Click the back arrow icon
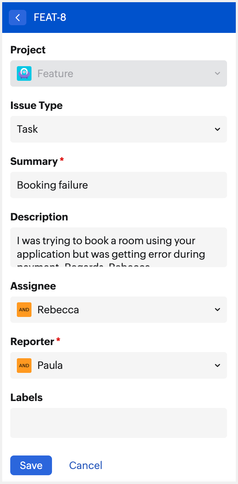 click(18, 18)
